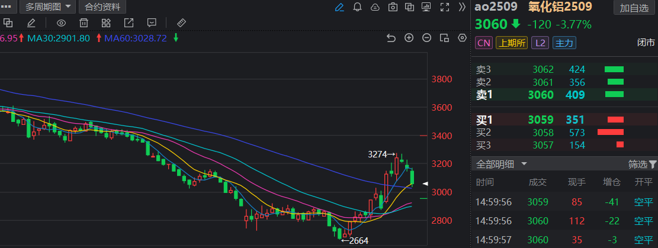The image size is (658, 248).
Task: Click the 2664 low price marker
Action: 355,241
